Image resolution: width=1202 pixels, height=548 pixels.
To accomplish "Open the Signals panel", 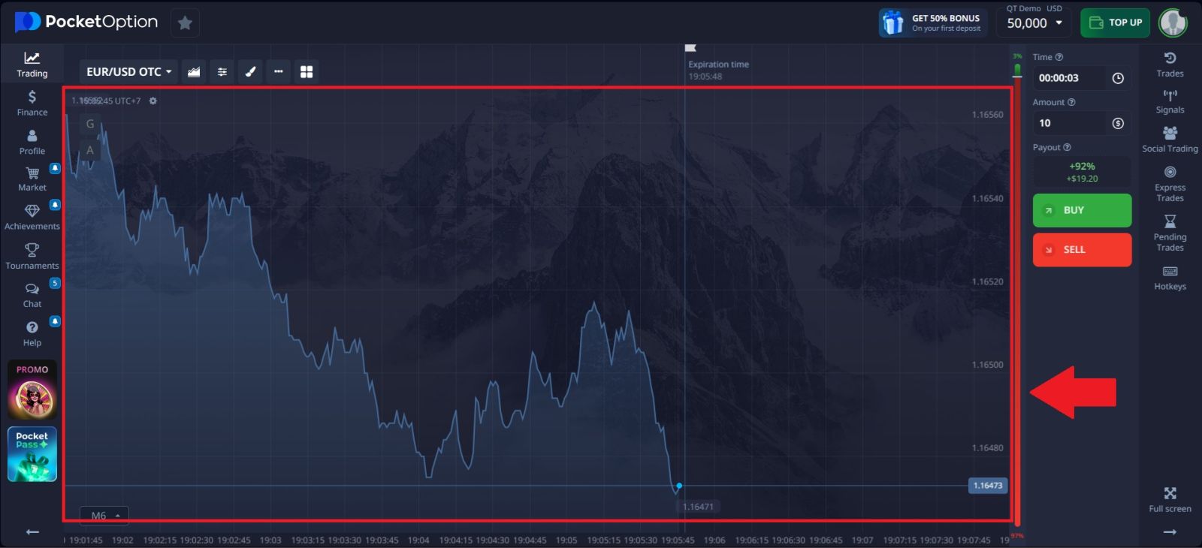I will [1170, 101].
